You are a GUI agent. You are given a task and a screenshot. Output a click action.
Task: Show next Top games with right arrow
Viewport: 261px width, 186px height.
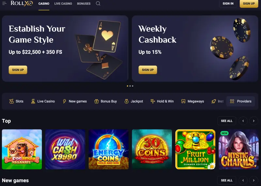coord(253,121)
